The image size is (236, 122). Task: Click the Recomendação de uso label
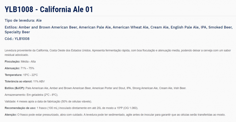(20, 108)
